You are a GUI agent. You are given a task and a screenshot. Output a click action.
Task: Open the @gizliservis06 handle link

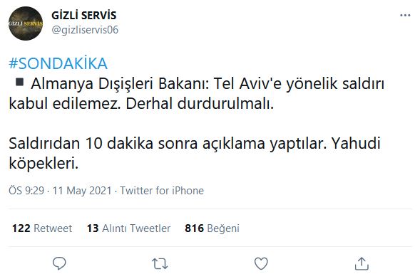pos(85,30)
